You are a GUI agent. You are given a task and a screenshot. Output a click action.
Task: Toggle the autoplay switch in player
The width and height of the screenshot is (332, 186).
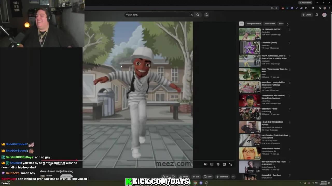(205, 164)
